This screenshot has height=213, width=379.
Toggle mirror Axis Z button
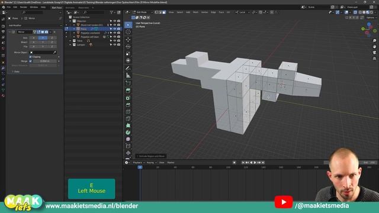pyautogui.click(x=52, y=38)
